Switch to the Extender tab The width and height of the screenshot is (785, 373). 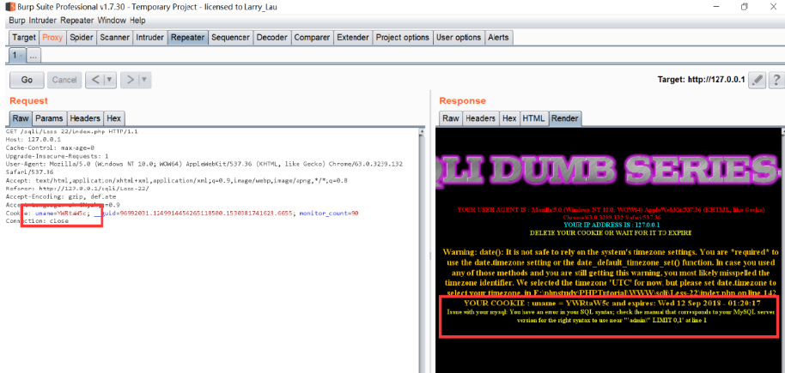click(353, 38)
